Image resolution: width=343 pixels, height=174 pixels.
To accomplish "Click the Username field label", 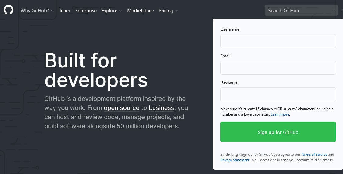I will pos(230,29).
